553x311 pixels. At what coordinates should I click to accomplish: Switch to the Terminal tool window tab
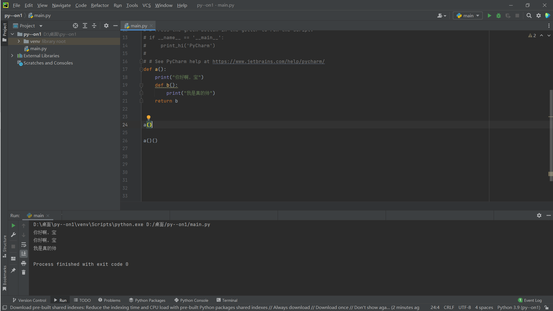(x=227, y=300)
